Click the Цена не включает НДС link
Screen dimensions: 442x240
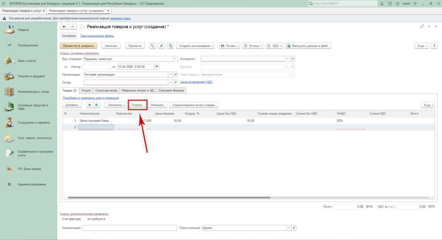pyautogui.click(x=196, y=82)
